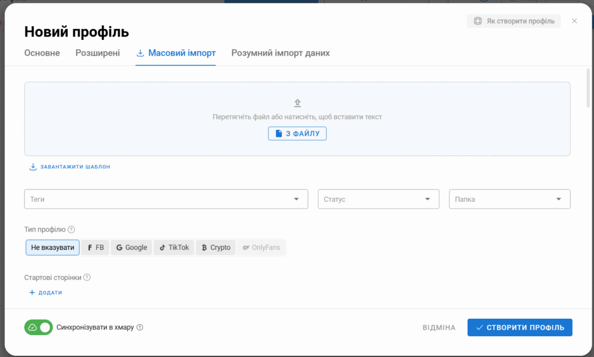594x357 pixels.
Task: Switch to the Масовий імпорт tab
Action: 176,53
